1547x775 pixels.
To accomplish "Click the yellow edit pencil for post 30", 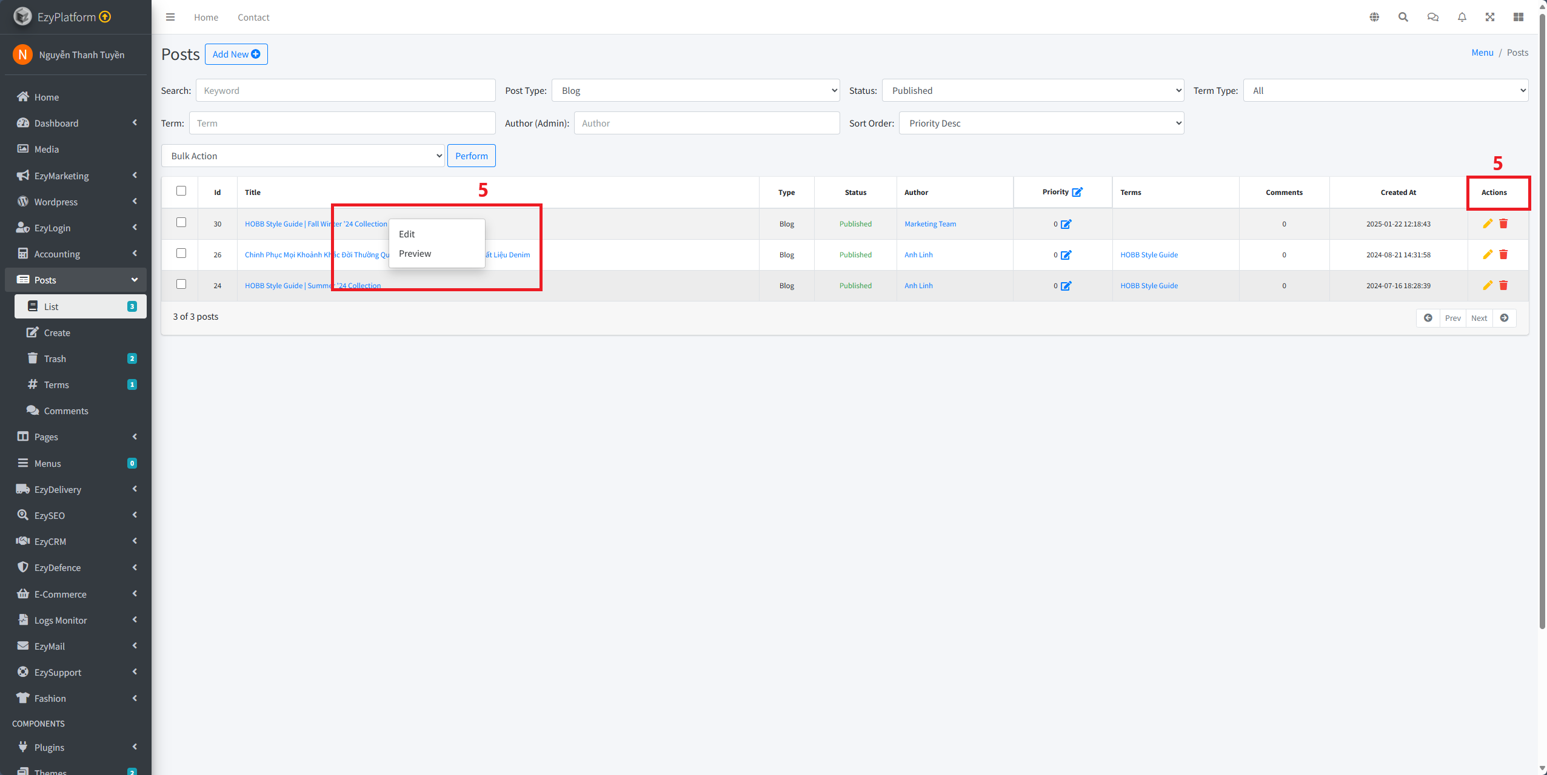I will click(x=1487, y=224).
